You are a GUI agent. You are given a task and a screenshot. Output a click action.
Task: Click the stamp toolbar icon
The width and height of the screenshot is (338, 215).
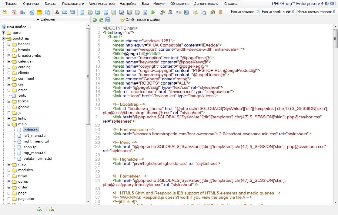point(57,12)
